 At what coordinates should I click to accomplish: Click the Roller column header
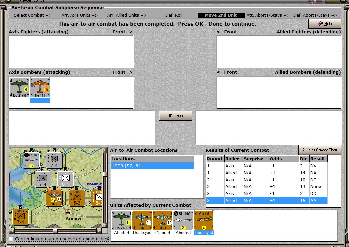pyautogui.click(x=233, y=159)
